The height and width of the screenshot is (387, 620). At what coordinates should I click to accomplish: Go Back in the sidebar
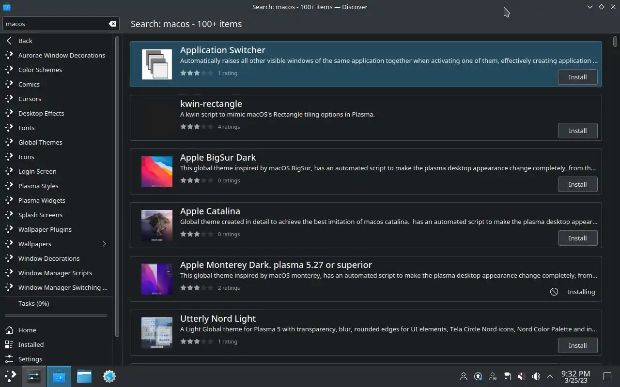tap(56, 41)
